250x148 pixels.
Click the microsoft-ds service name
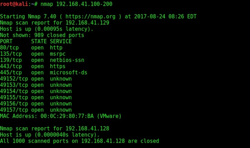click(69, 73)
